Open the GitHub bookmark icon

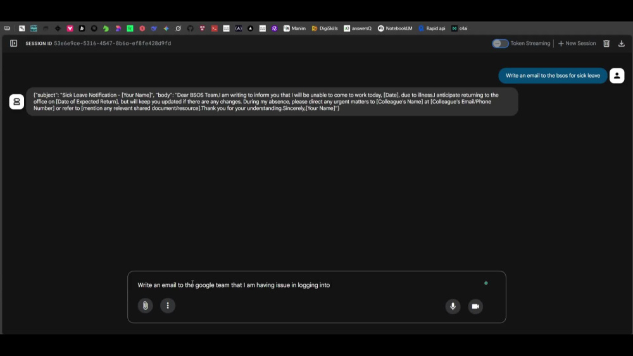tap(190, 28)
